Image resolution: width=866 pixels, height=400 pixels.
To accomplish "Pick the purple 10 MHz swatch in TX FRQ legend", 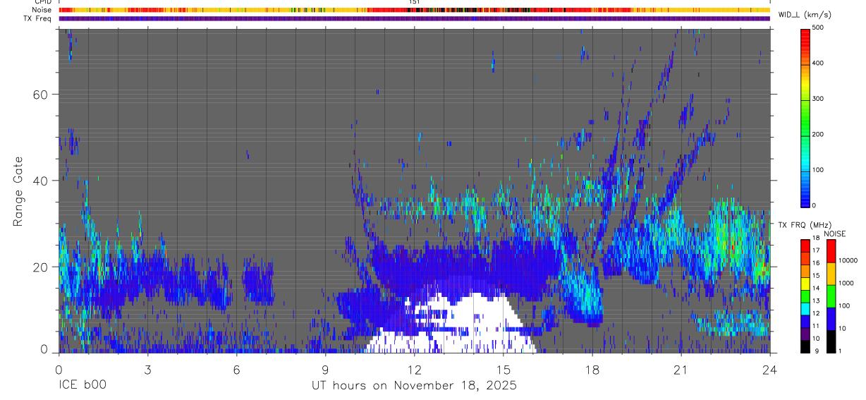I will click(805, 332).
